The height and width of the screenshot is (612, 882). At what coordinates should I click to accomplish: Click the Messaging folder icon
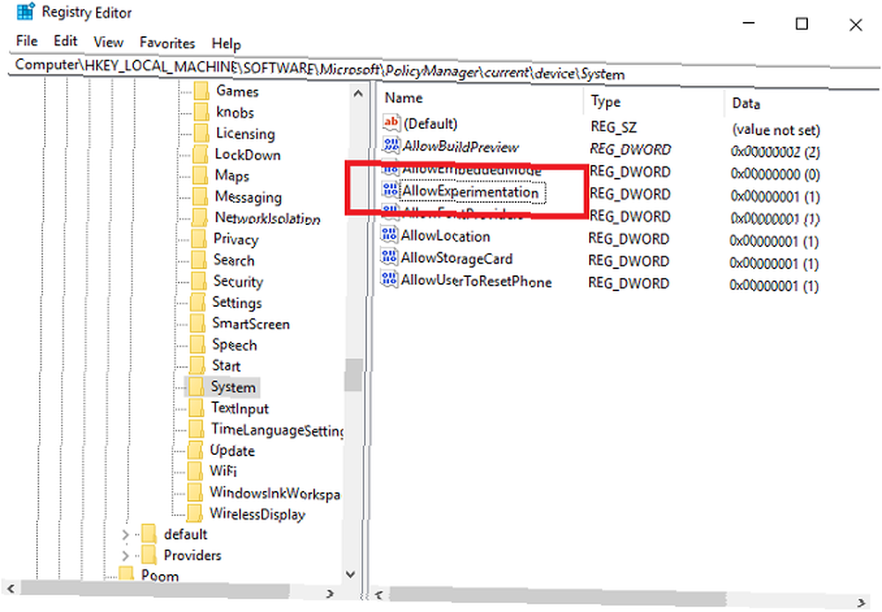(200, 197)
